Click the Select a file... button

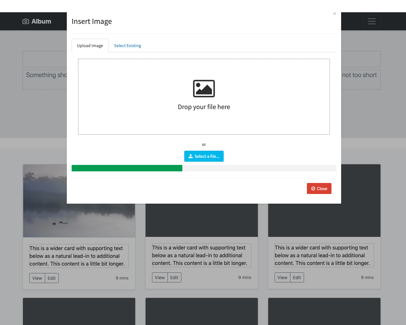point(204,156)
